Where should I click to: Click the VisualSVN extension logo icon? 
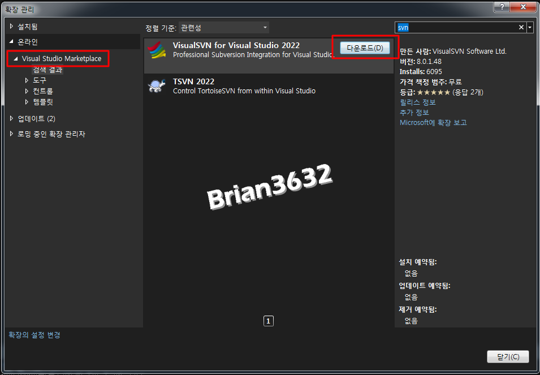[157, 50]
